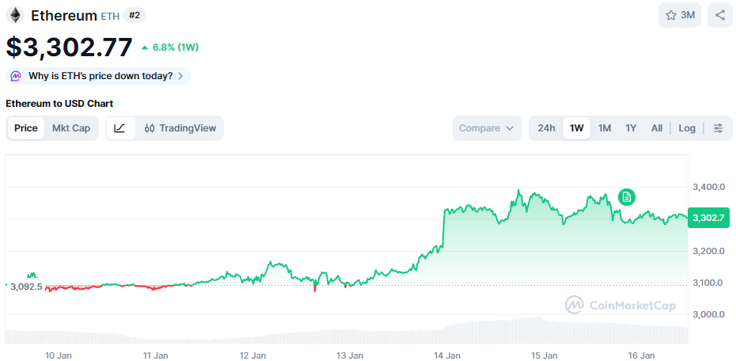Click the $3,302.77 price value
This screenshot has height=361, width=736.
point(69,47)
